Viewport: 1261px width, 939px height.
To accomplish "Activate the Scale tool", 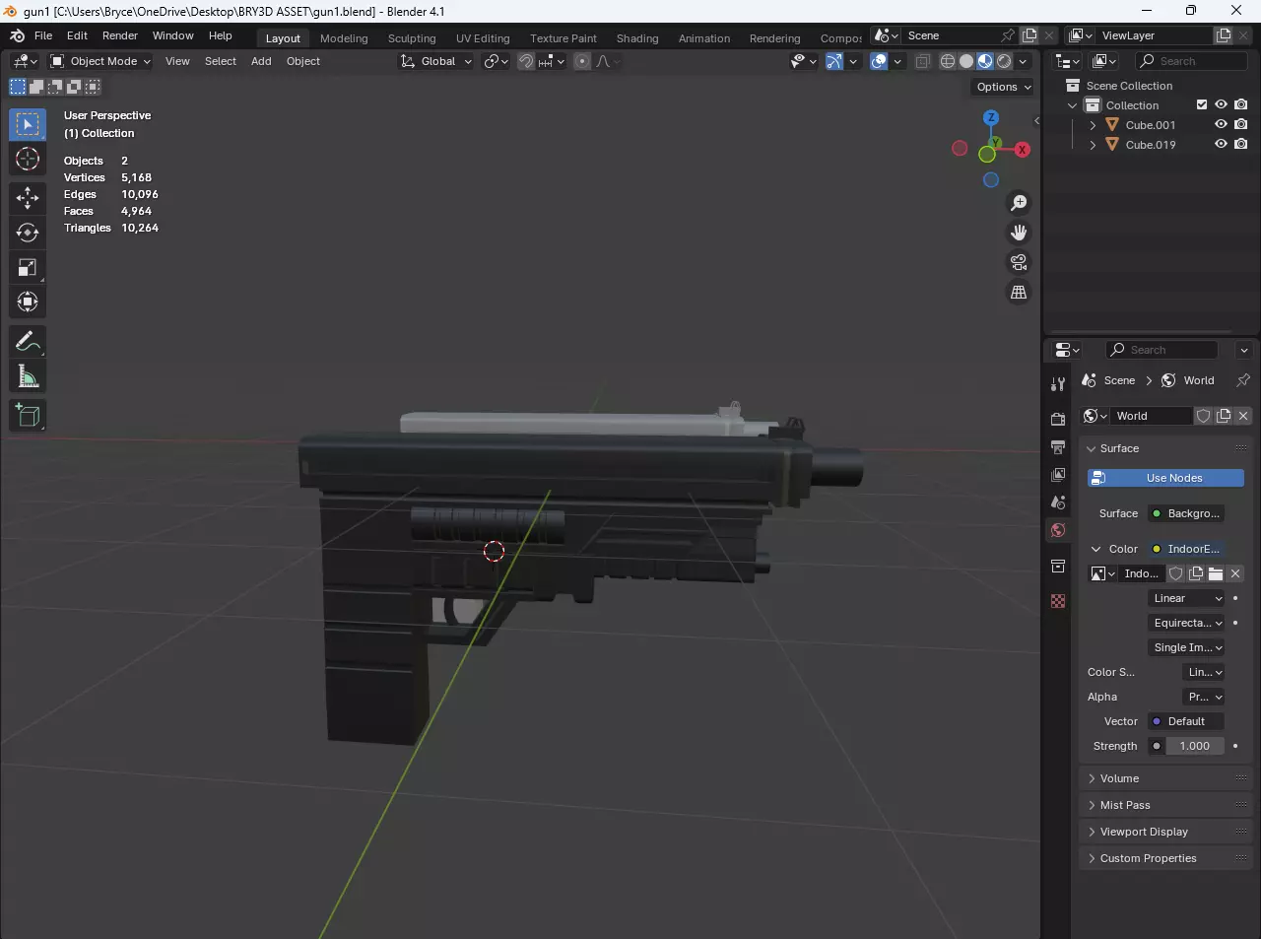I will point(28,267).
